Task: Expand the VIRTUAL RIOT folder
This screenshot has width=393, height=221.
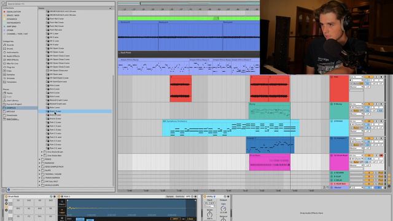Action: tap(39, 182)
